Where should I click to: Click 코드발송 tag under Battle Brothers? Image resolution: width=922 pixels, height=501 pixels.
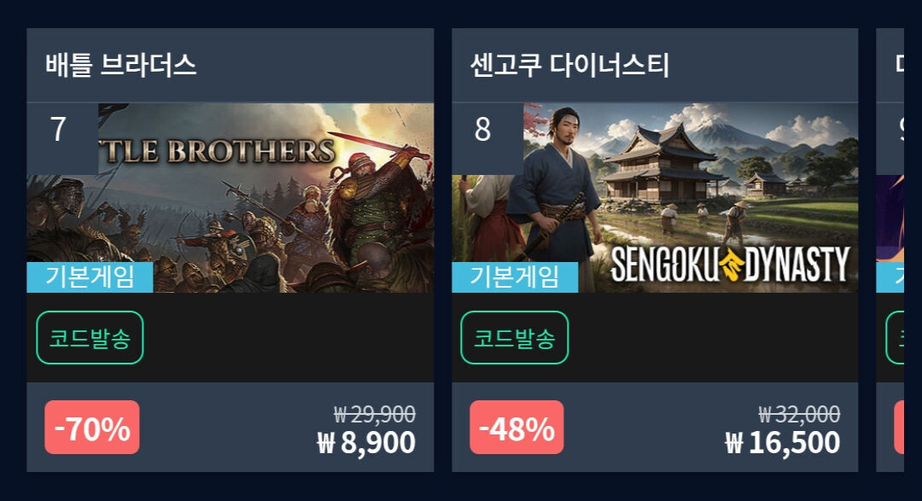coord(90,337)
